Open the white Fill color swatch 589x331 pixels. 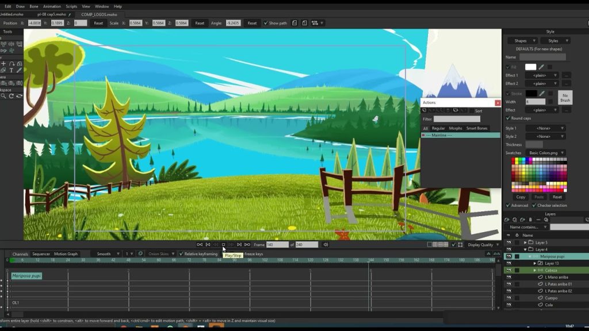coord(530,67)
